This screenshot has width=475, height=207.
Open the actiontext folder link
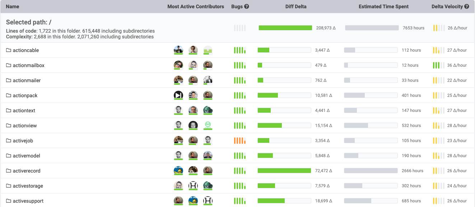[x=24, y=110]
